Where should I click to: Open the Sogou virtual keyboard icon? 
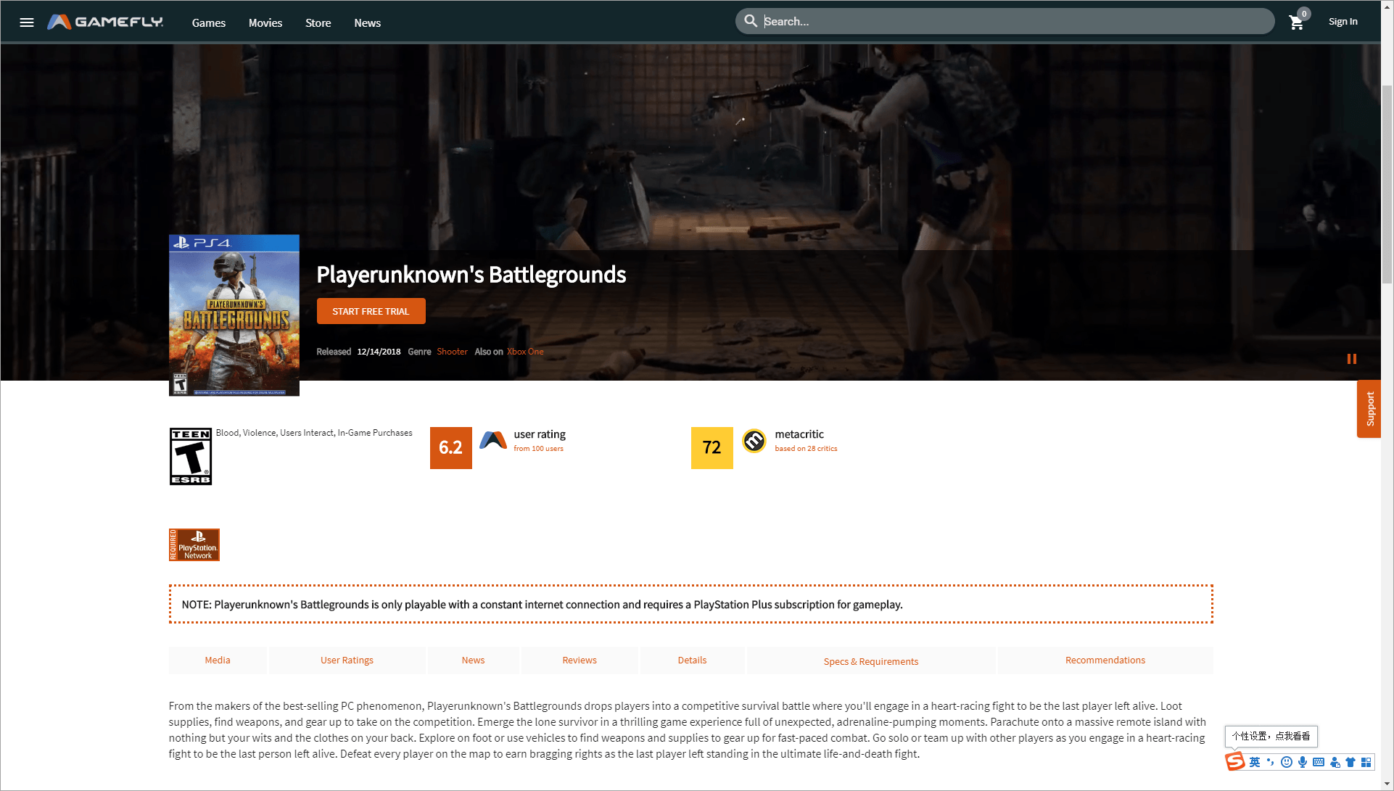pyautogui.click(x=1319, y=762)
